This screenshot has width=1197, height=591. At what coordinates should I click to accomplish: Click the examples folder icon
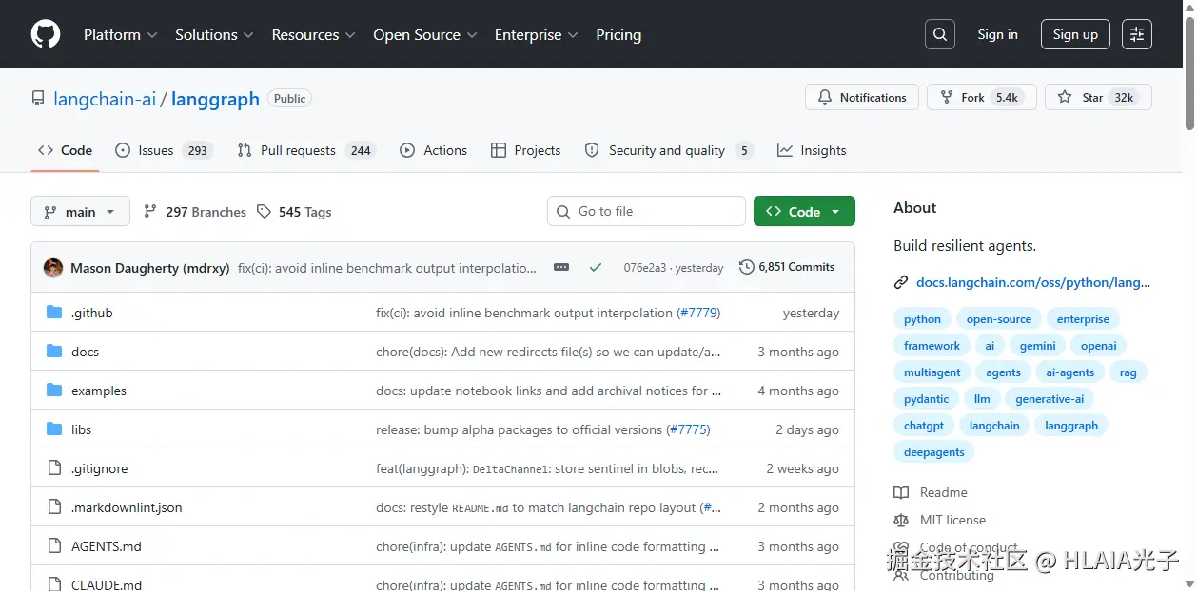(x=54, y=391)
